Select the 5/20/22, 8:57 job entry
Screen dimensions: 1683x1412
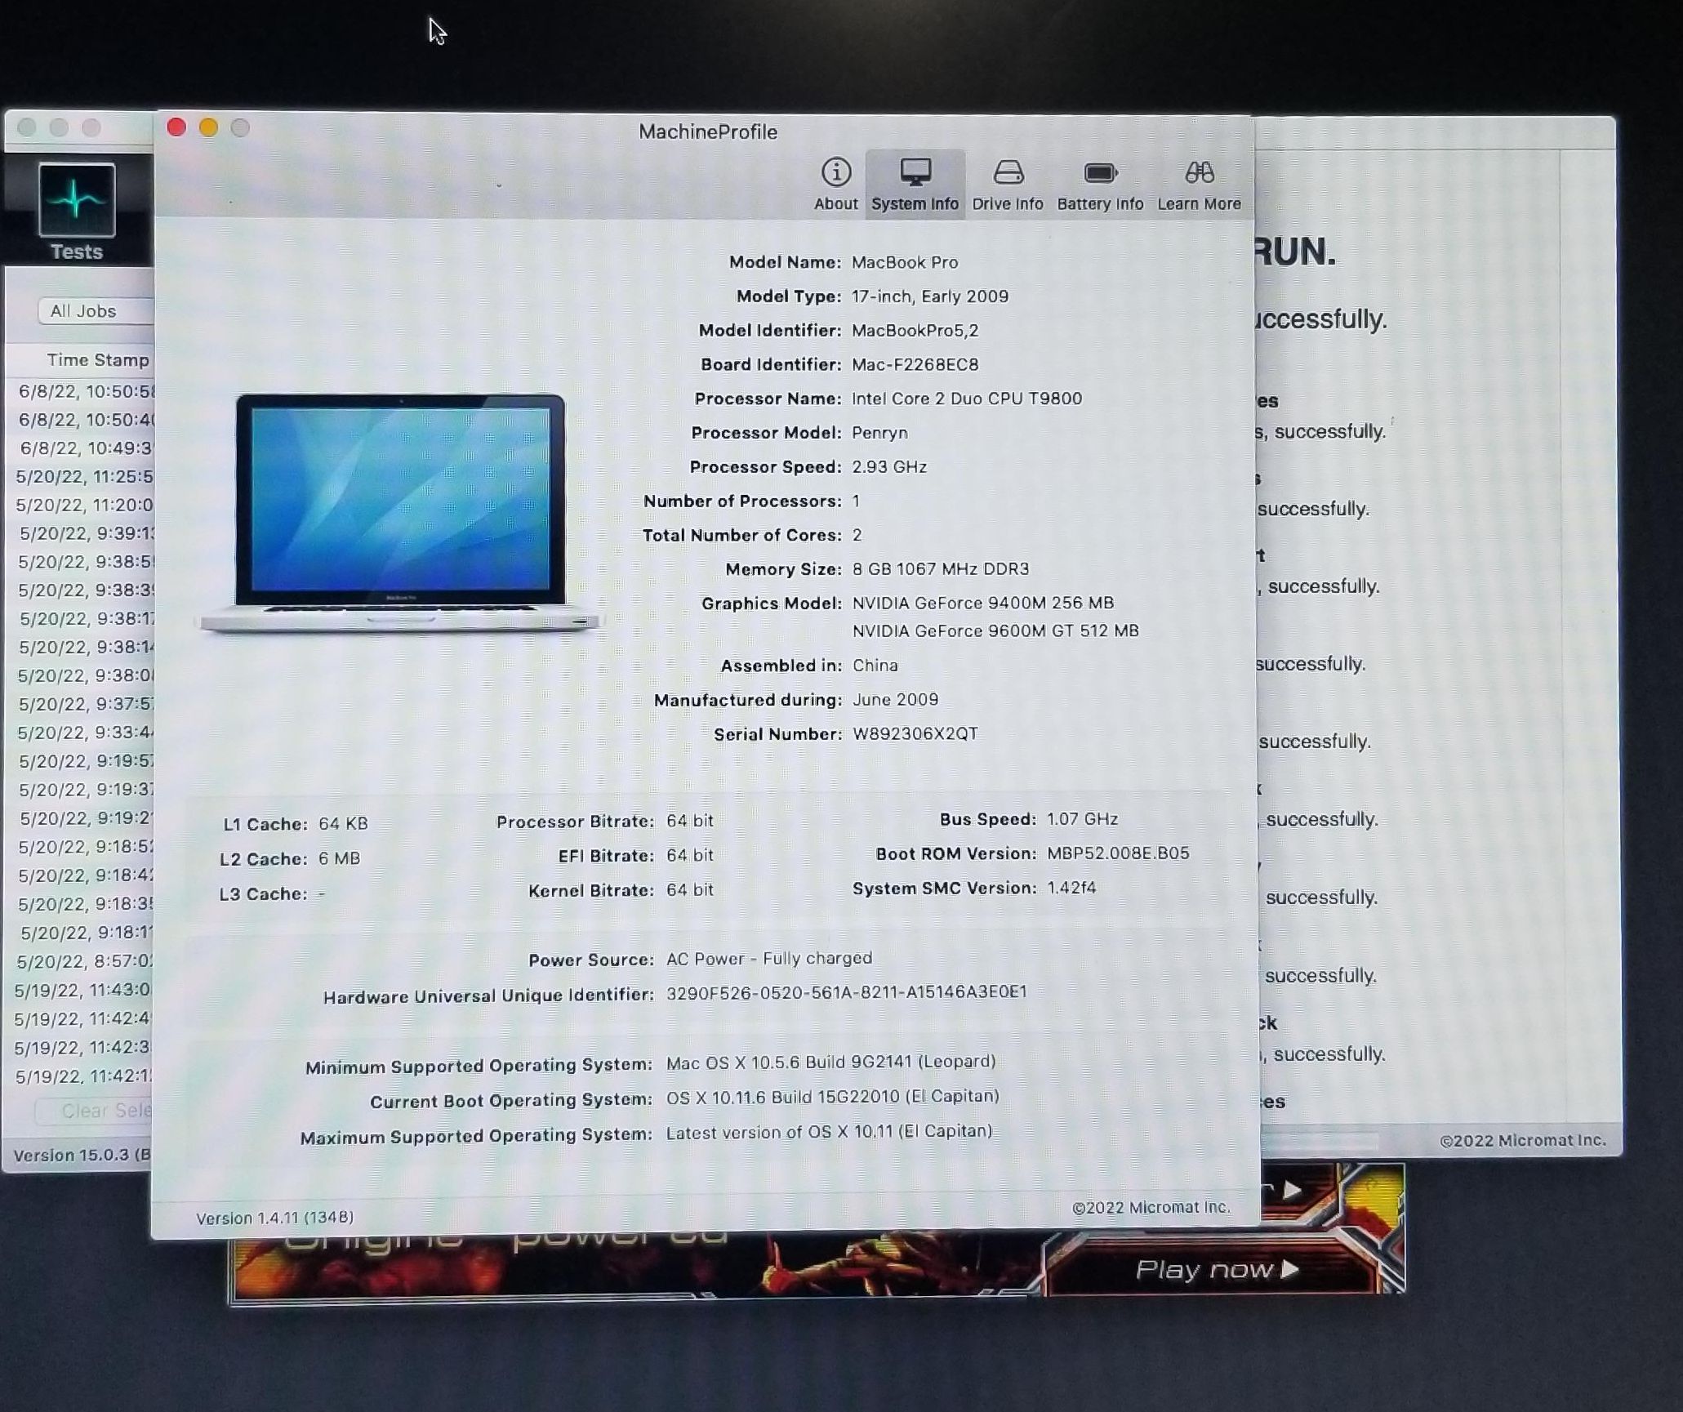coord(84,962)
